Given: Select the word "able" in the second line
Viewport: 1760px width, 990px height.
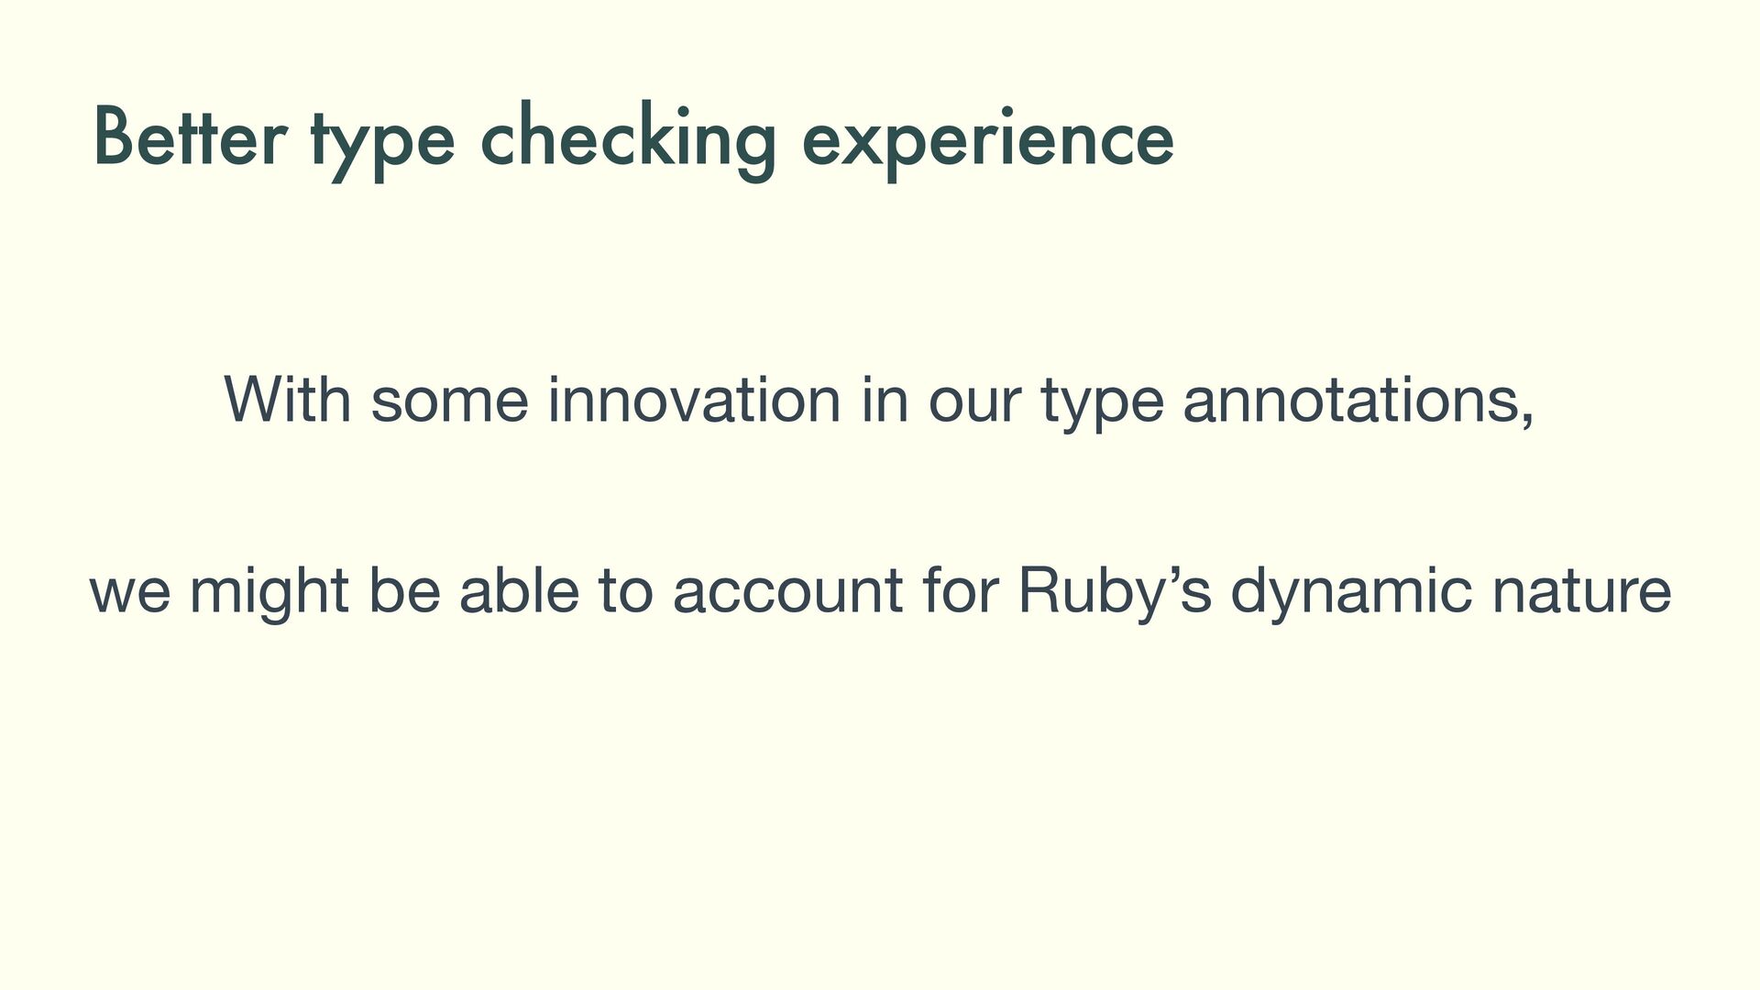Looking at the screenshot, I should coord(519,590).
